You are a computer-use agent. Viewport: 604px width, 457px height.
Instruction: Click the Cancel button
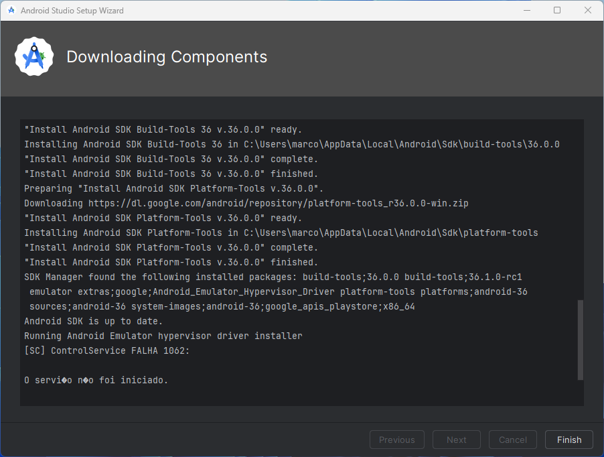click(x=512, y=440)
